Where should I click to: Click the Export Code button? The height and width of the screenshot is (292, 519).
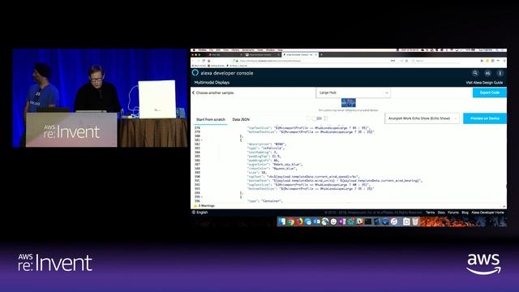click(490, 92)
